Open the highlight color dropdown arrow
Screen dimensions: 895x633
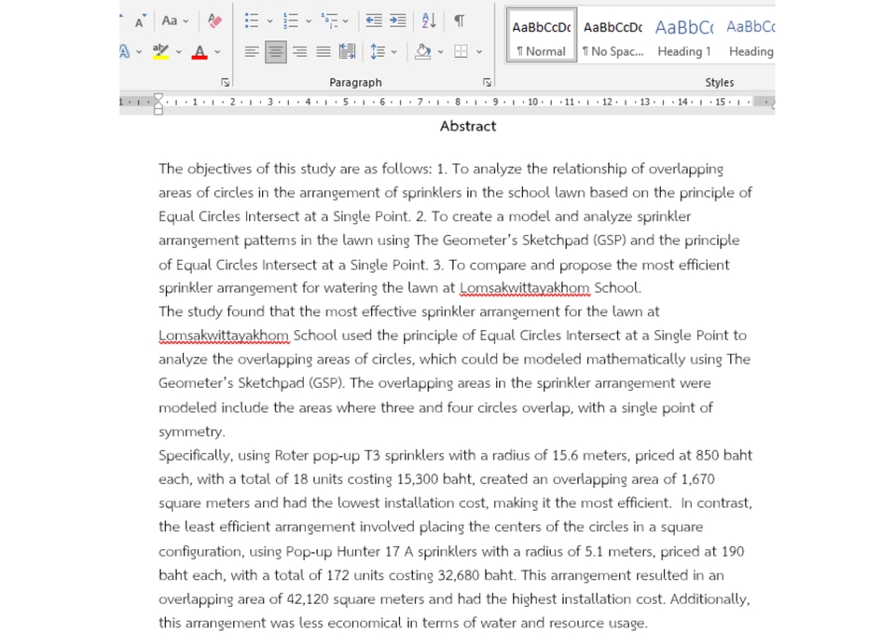[179, 52]
